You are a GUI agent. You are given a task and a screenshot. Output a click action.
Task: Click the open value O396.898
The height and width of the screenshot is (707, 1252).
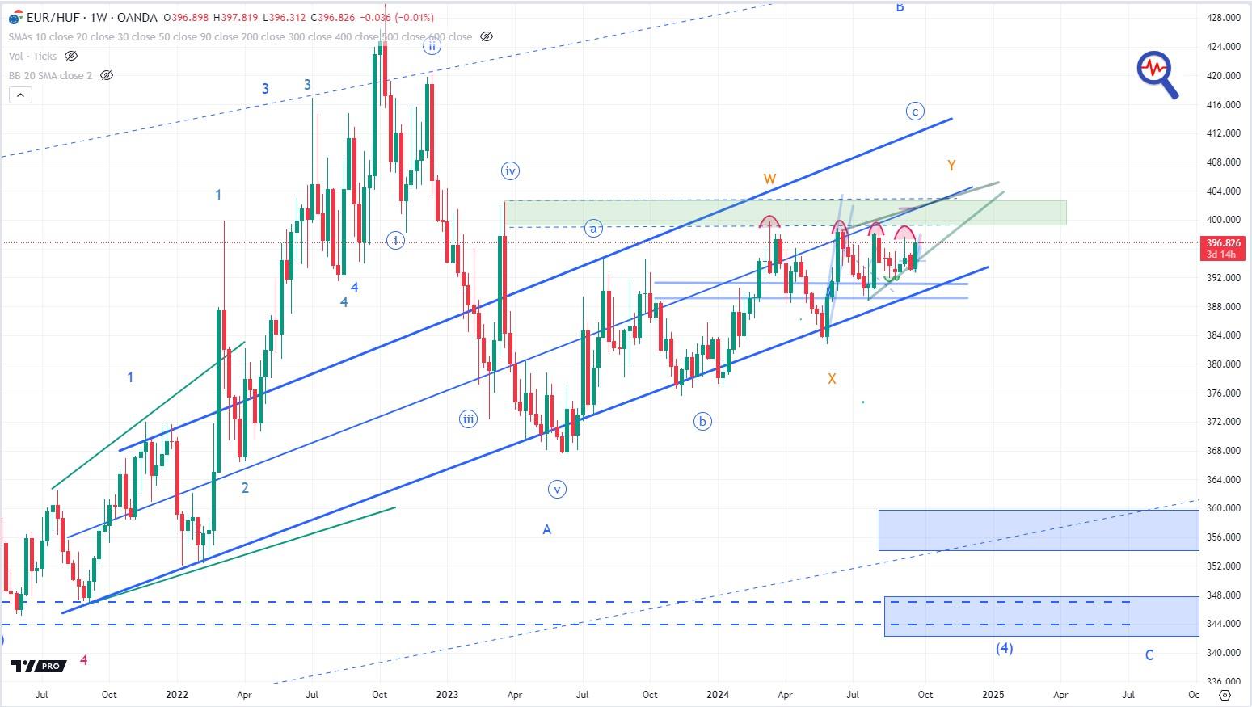[185, 17]
